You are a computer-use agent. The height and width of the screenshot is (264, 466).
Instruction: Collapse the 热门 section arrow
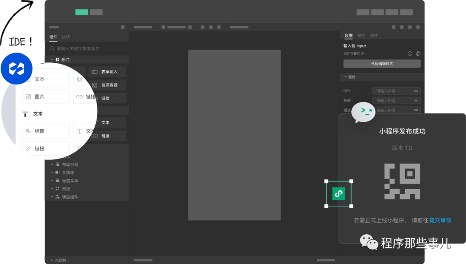(52, 59)
